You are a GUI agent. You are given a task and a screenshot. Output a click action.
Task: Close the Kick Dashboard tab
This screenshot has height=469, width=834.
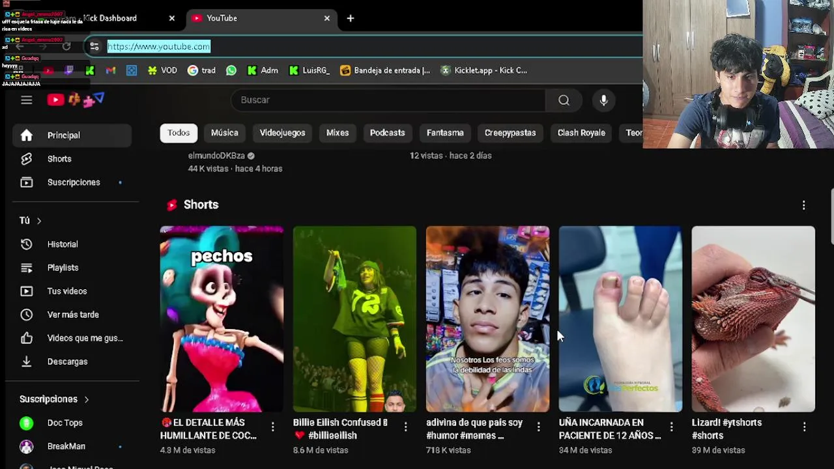click(172, 18)
